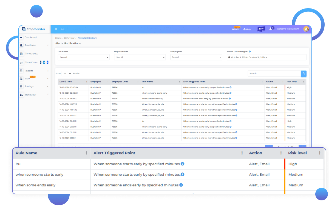Expand the Behaviour sidebar menu

pyautogui.click(x=31, y=95)
